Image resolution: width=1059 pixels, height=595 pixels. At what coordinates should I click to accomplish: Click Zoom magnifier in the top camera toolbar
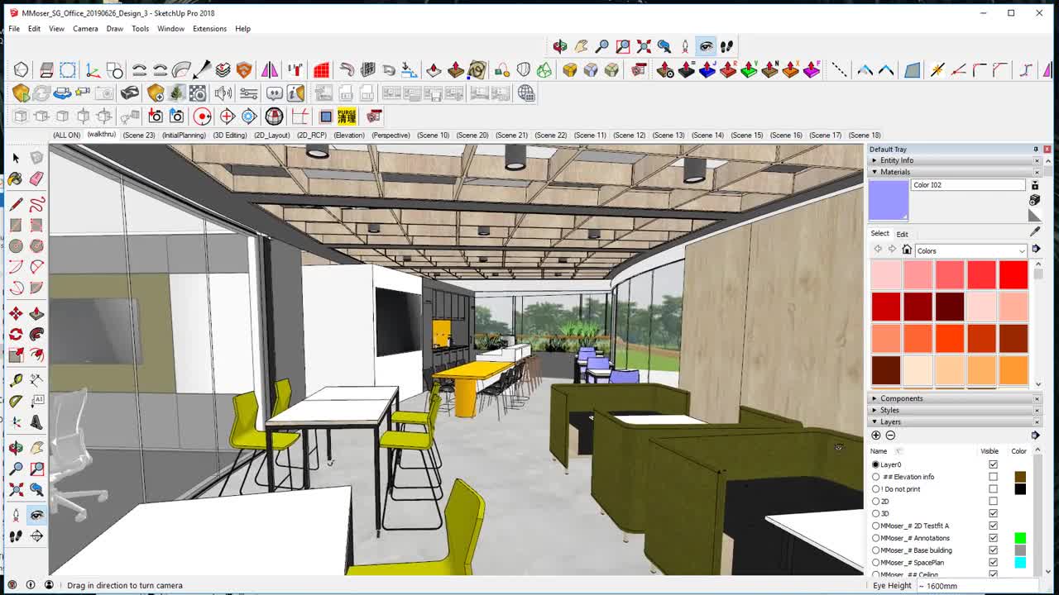601,46
